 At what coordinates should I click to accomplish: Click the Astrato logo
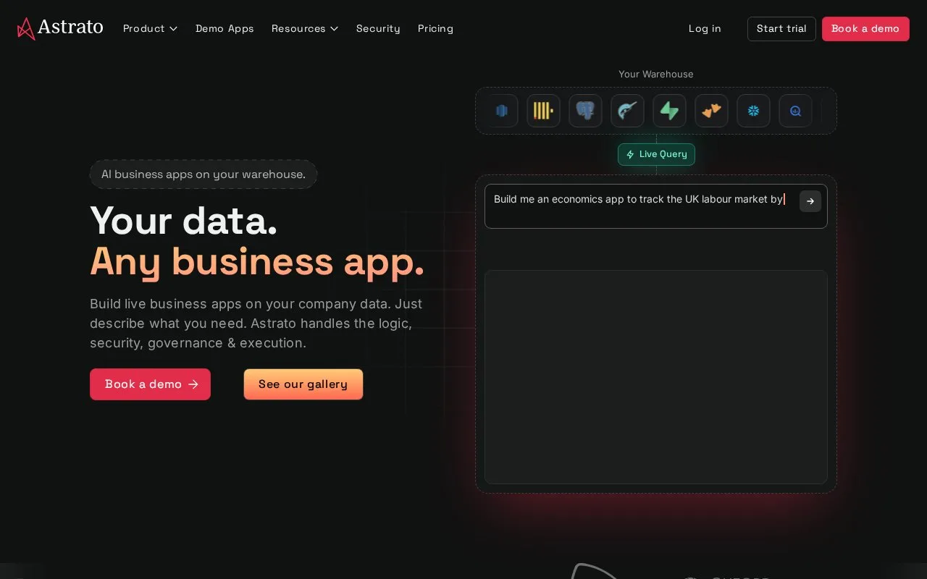(x=60, y=28)
